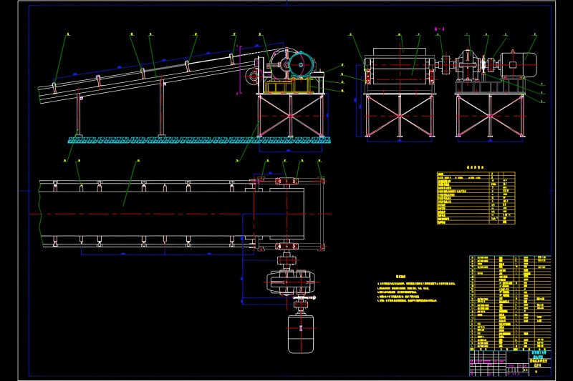573x381 pixels.
Task: Select the yellow technical parameters table
Action: click(x=476, y=199)
